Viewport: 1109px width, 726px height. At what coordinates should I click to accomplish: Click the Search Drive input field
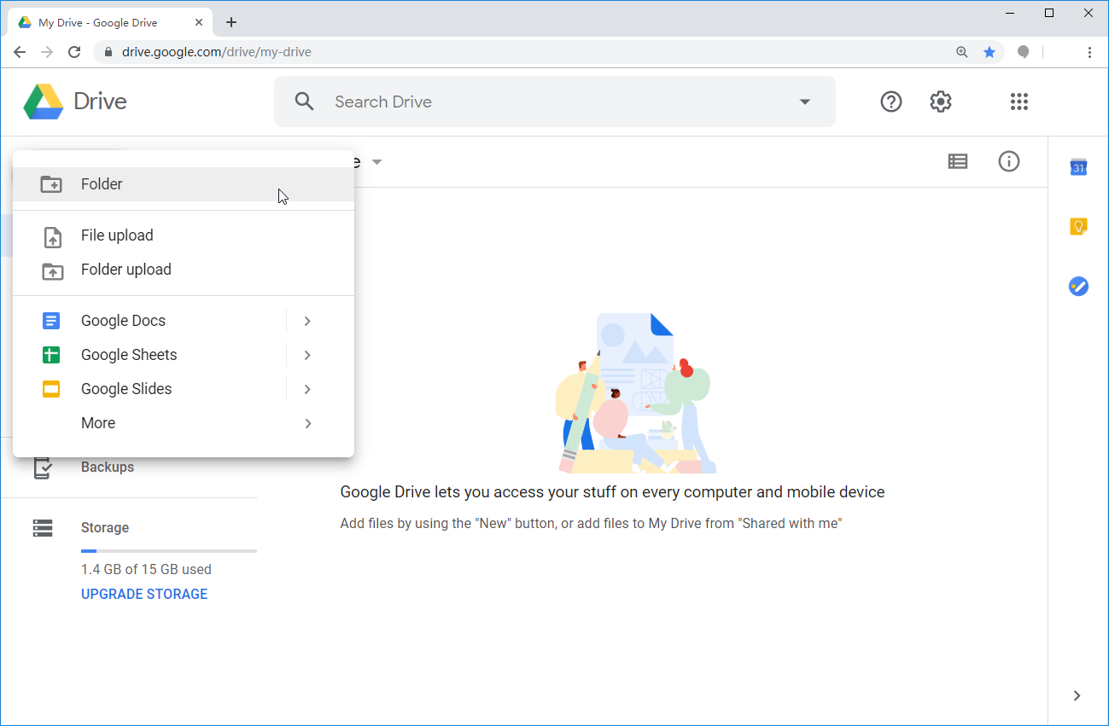(x=555, y=102)
